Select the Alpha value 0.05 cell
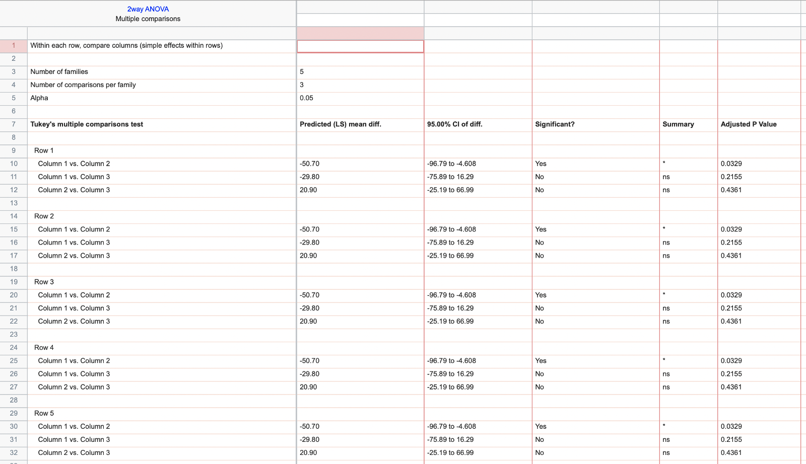806x464 pixels. coord(360,98)
